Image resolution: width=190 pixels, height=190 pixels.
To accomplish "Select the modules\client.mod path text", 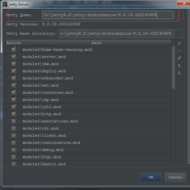I will (44, 135).
